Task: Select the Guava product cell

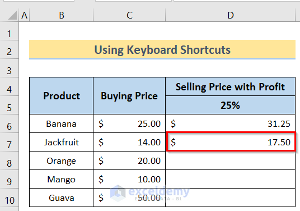Action: pos(62,198)
